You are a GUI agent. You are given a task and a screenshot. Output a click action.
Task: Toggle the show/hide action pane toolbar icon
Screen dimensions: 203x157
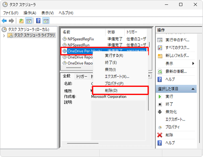pyautogui.click(x=46, y=21)
